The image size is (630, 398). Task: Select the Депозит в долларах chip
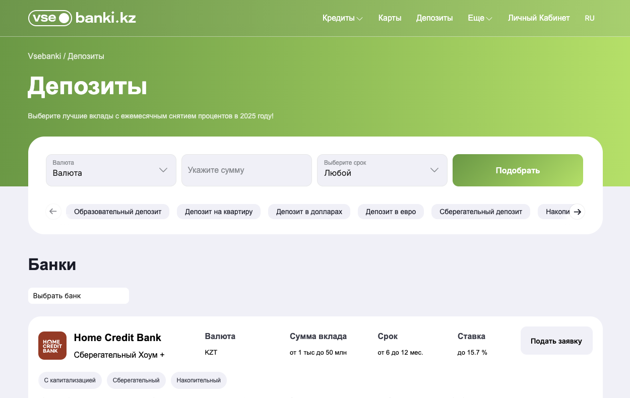click(x=309, y=212)
